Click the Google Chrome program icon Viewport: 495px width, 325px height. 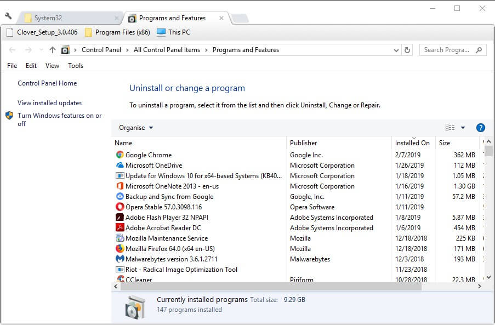[x=120, y=155]
